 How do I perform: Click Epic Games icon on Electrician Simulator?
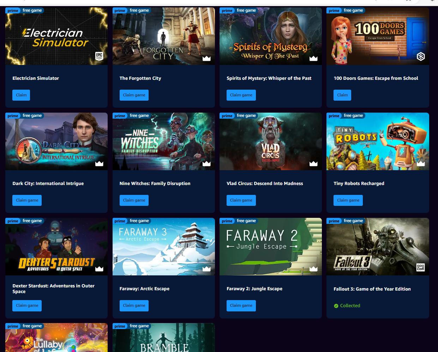(x=99, y=56)
